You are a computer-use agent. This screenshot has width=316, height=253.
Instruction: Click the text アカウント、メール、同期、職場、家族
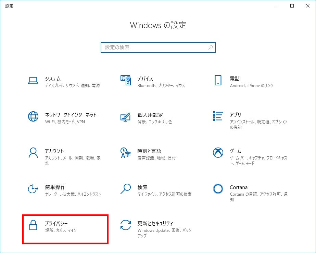coord(73,160)
